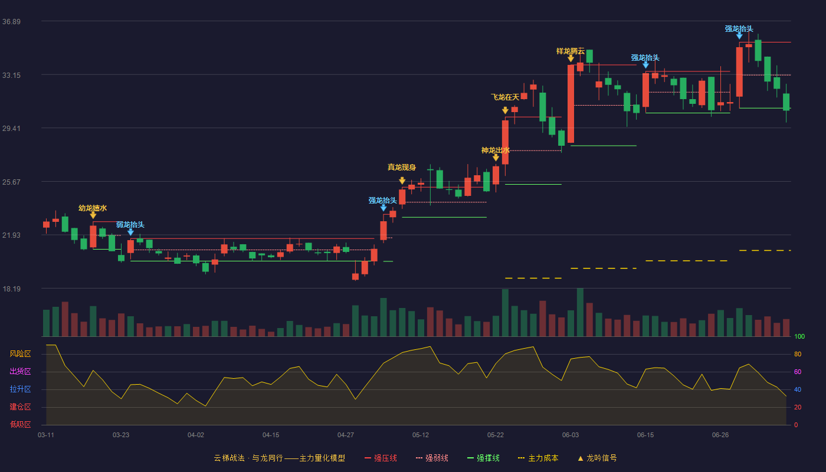The height and width of the screenshot is (472, 826).
Task: Click the 36.89 price axis label
Action: 11,22
